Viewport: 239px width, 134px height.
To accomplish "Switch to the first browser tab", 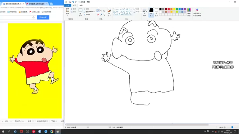I will [x=13, y=4].
